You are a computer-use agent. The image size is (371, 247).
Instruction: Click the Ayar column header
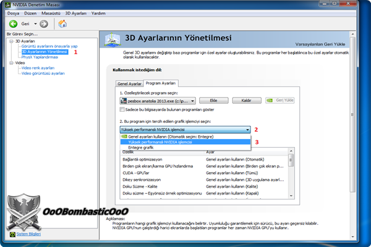tap(246, 153)
